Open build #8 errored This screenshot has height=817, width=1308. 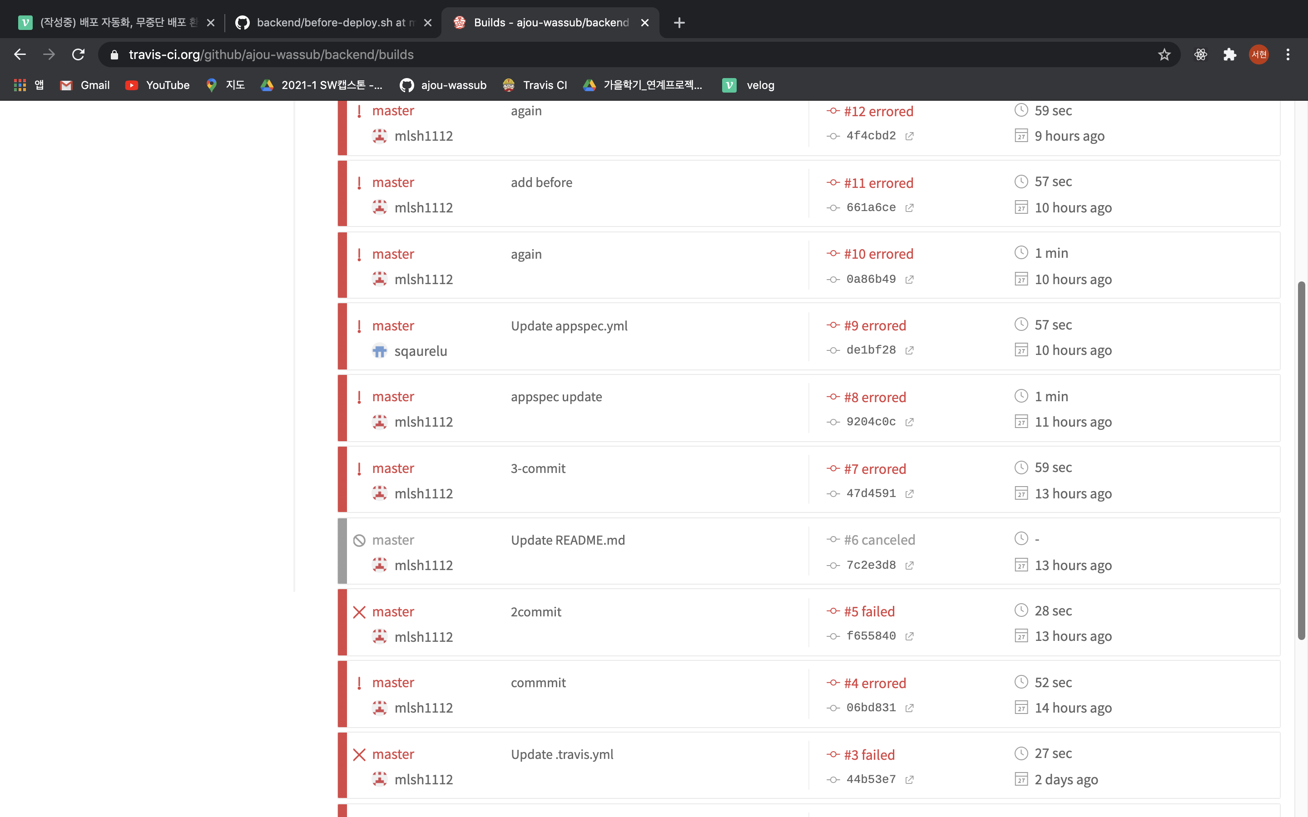click(875, 397)
